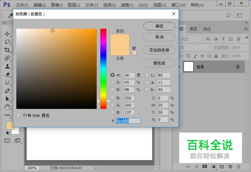Screen dimensions: 251x172
Task: Select the Path Selection arrow tool
Action: [7, 99]
